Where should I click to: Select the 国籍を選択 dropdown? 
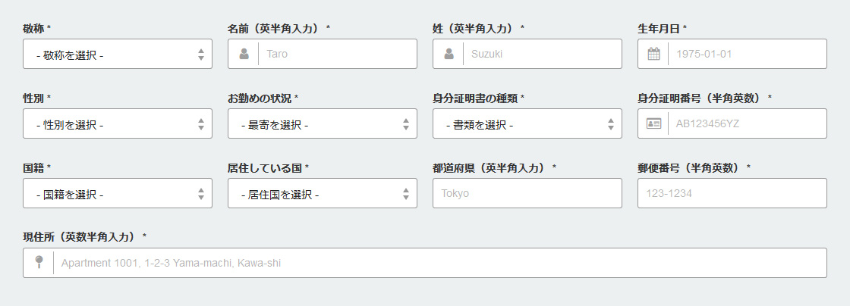118,194
